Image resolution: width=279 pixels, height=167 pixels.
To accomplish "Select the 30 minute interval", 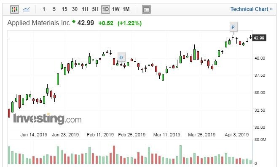I will 75,9.
